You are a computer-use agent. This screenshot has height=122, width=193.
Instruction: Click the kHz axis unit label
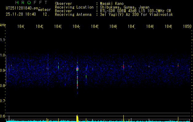pos(3,25)
